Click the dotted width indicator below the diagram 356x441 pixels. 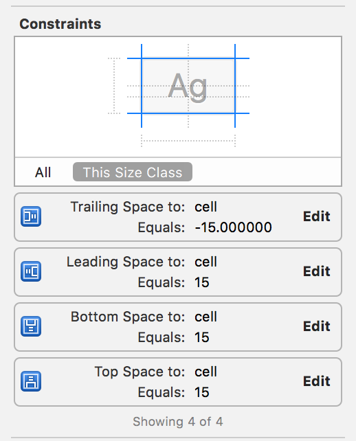[188, 141]
